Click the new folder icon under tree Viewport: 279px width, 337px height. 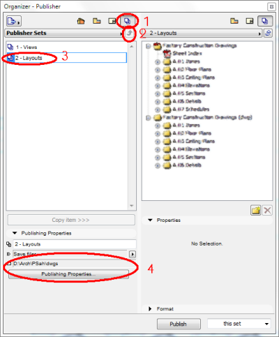tap(256, 210)
